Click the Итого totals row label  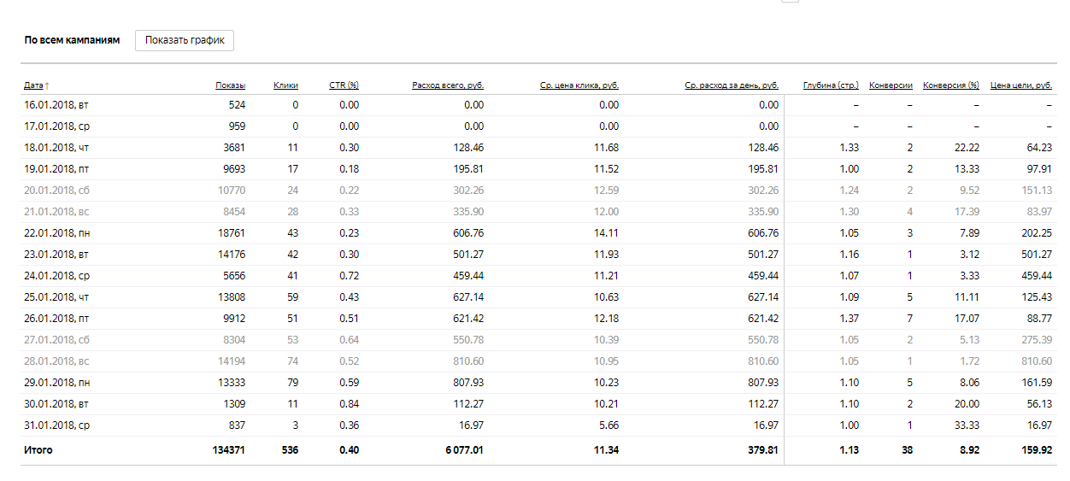[38, 449]
